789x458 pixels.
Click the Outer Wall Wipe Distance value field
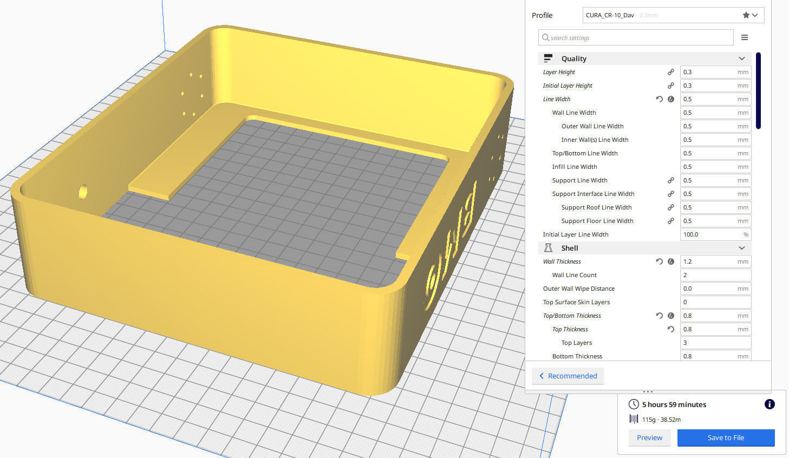coord(715,289)
